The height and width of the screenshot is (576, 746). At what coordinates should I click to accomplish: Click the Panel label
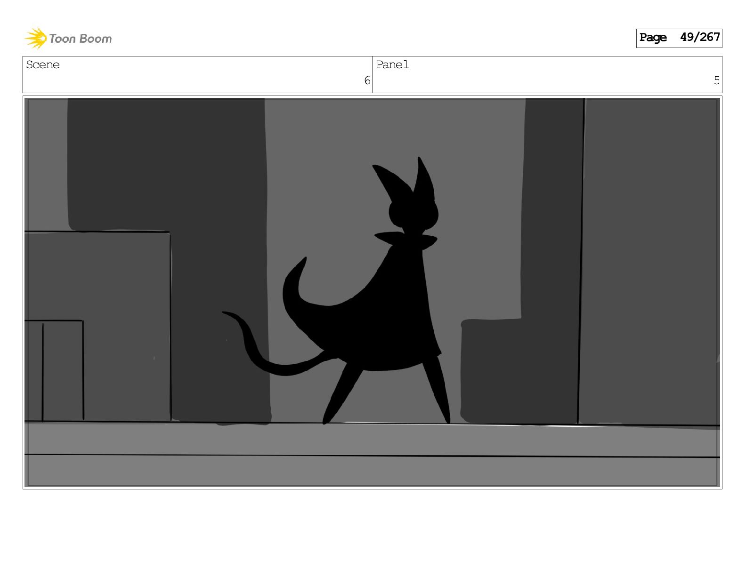coord(392,65)
